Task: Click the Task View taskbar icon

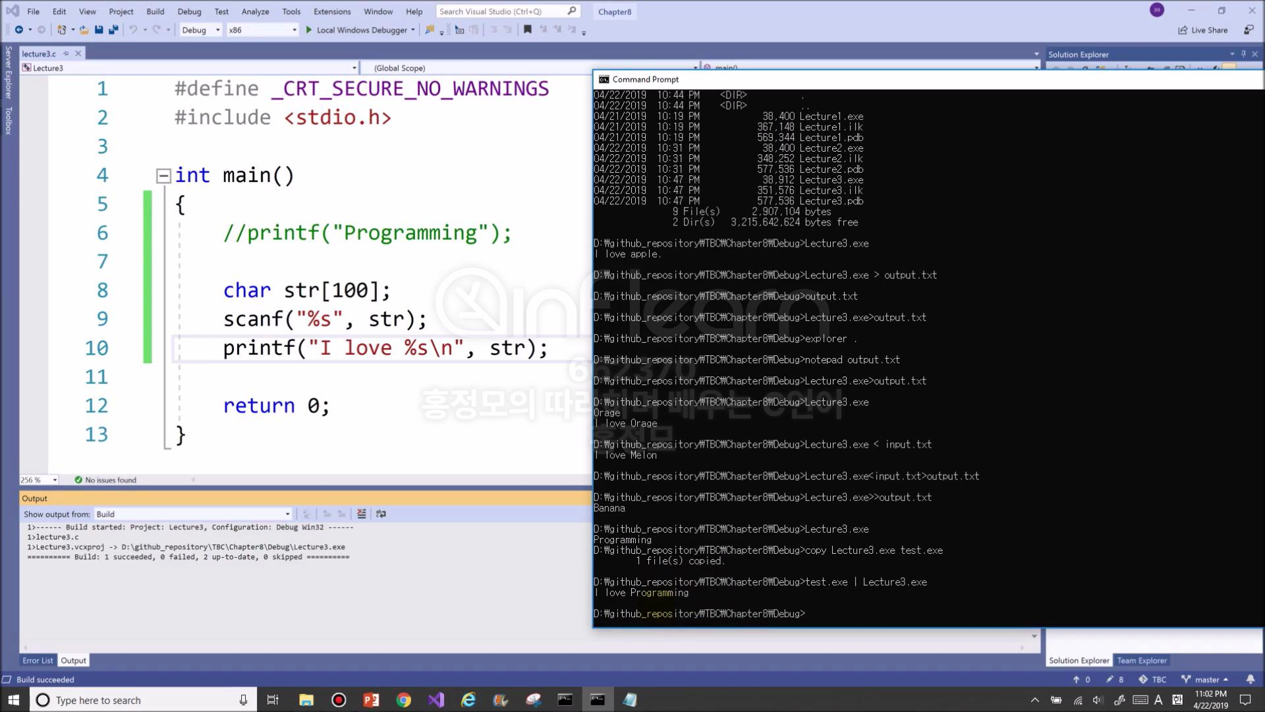Action: [273, 699]
